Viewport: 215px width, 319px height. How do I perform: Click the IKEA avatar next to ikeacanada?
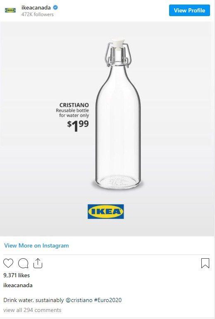tap(10, 10)
